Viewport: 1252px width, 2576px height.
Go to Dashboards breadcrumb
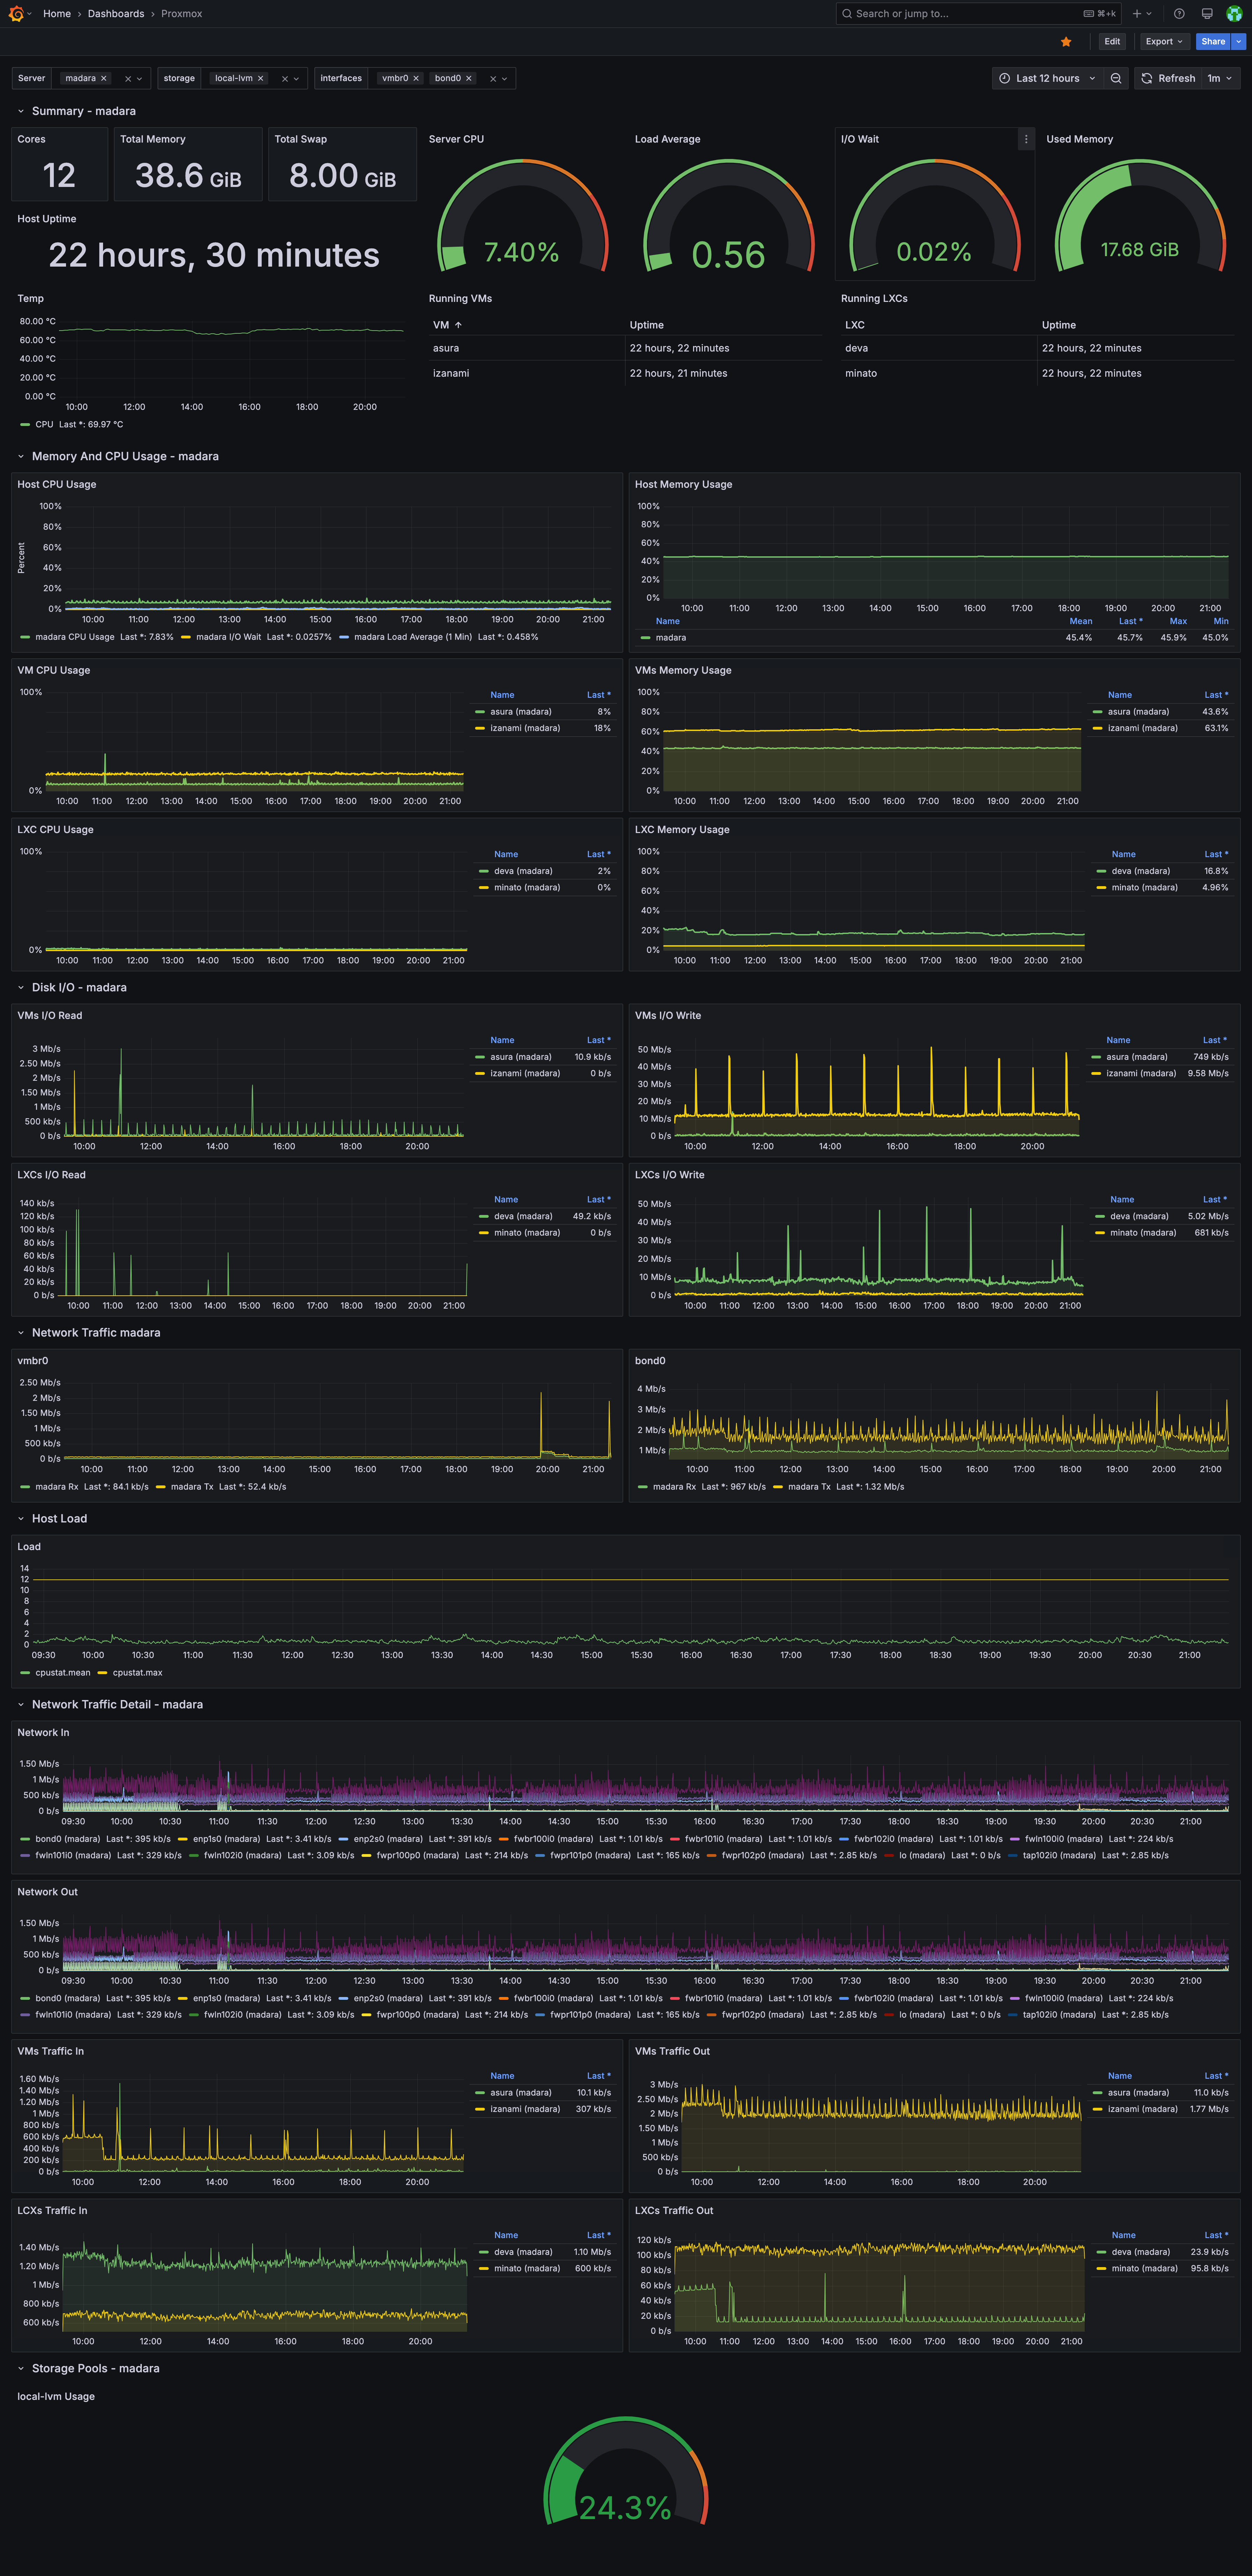coord(116,14)
